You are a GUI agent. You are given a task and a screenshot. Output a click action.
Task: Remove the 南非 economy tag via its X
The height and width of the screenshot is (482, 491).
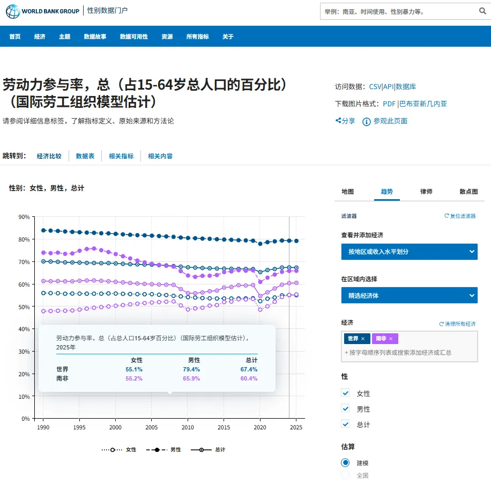[391, 339]
